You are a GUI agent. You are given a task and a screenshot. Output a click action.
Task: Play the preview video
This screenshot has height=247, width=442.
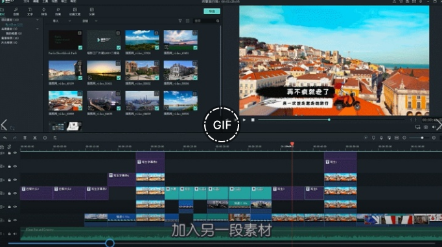[x=244, y=120]
